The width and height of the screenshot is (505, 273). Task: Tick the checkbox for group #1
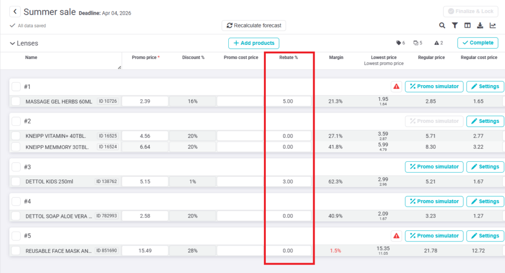click(x=16, y=87)
